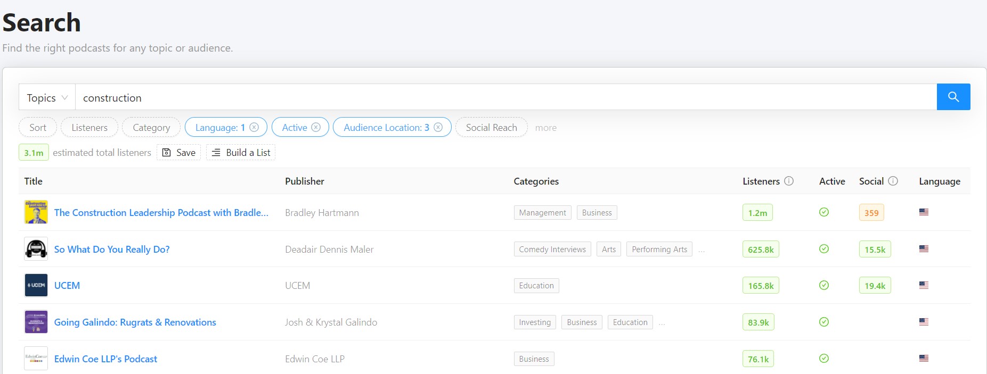Open the Listeners filter dropdown
Screen dimensions: 987x374
tap(89, 127)
